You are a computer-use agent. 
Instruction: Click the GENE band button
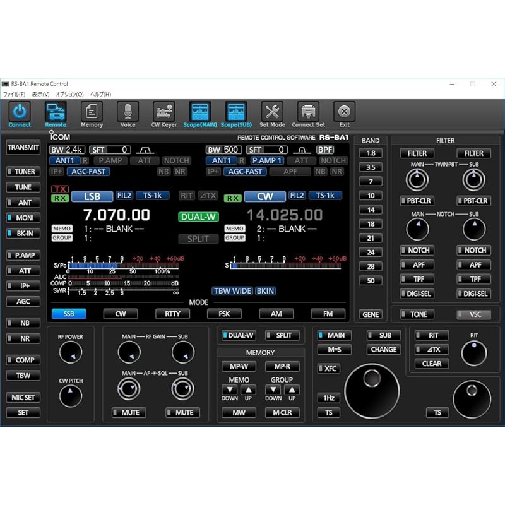coord(371,314)
